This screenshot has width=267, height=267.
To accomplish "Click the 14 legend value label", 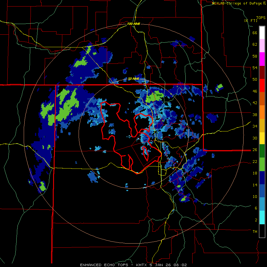I will coord(255,185).
